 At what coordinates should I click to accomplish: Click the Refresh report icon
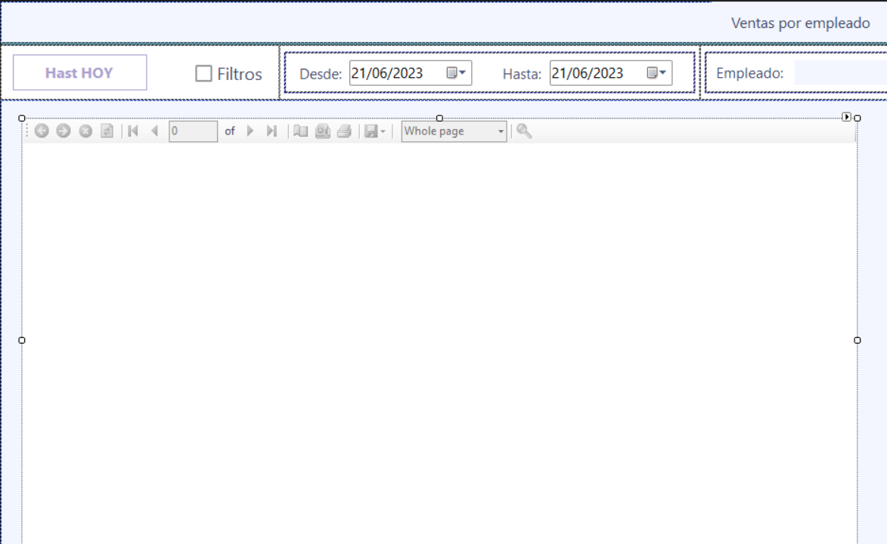107,131
